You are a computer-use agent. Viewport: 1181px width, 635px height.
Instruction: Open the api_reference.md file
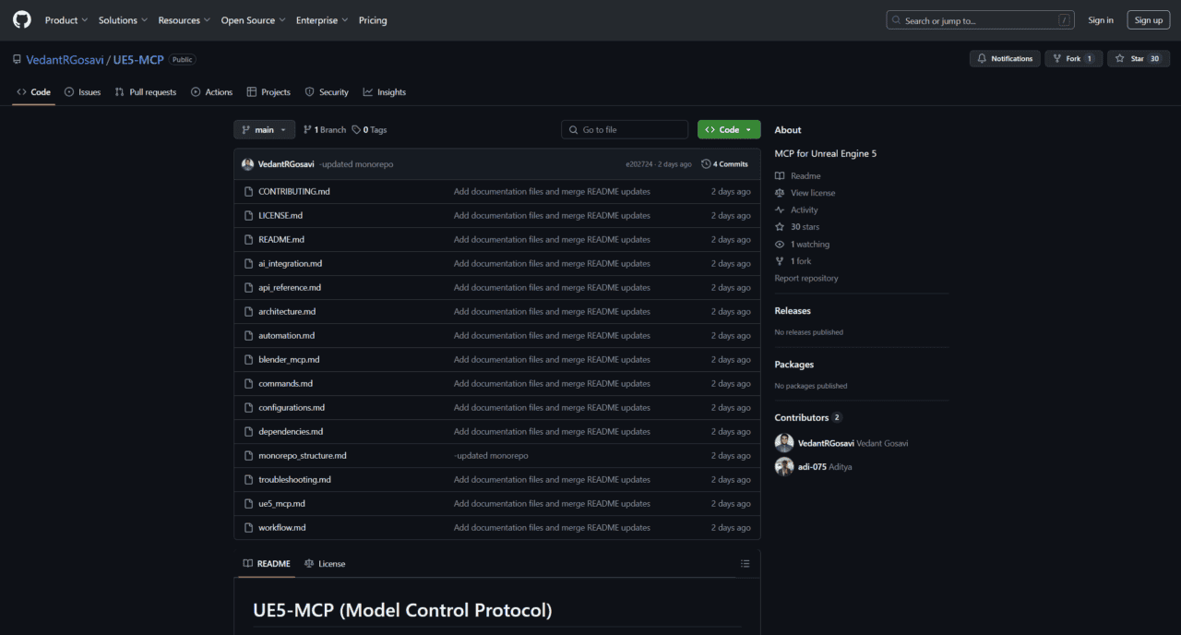(290, 287)
